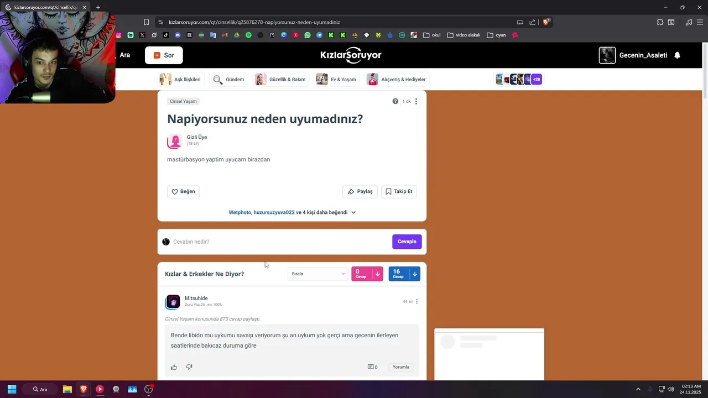Open the Instagram bookmark icon
Screen dimensions: 708x398
(x=118, y=35)
